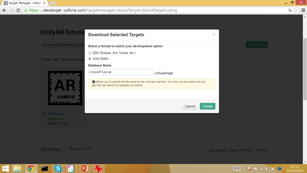
Task: Click the secure padlock icon in address bar
Action: pos(26,10)
